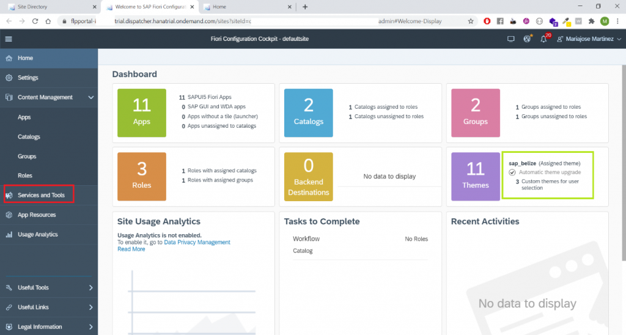Click the Settings gear icon in sidebar
626x335 pixels.
(9, 78)
